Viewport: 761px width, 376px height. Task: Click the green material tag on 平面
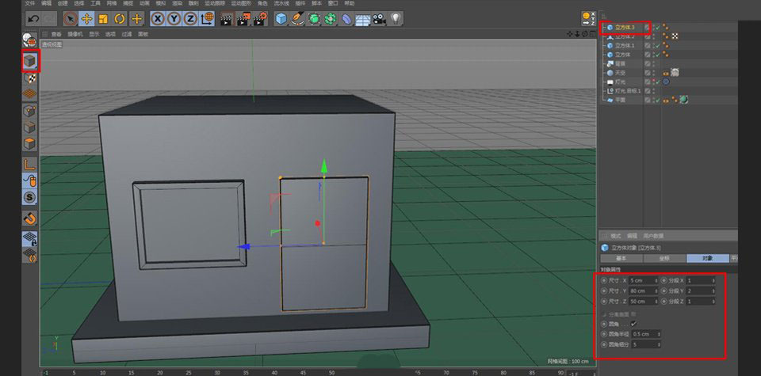coord(683,100)
